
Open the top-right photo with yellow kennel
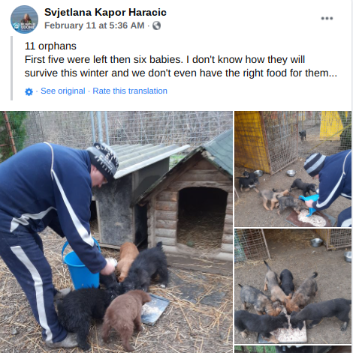[x=293, y=169]
